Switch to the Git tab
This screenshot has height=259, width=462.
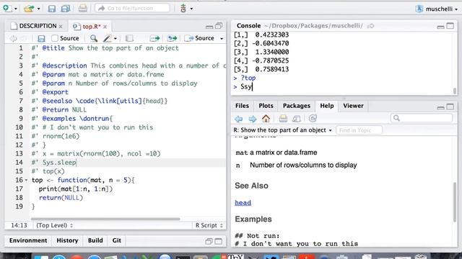pos(117,240)
